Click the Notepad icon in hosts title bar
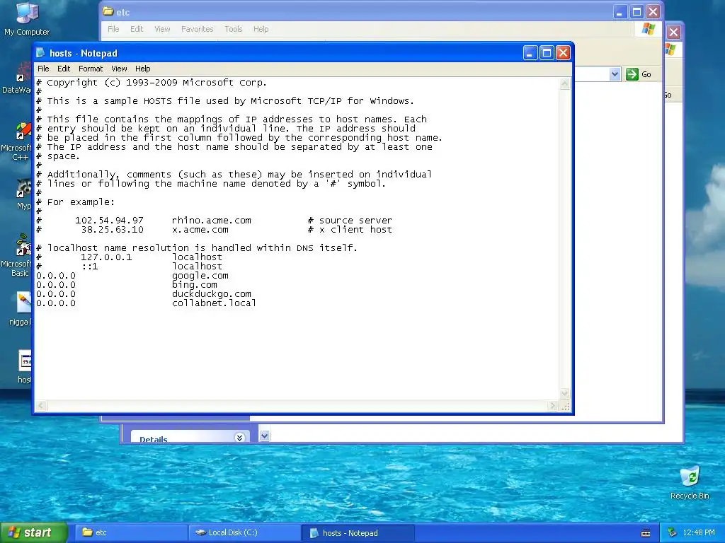Screen dimensions: 725x543 (40, 52)
